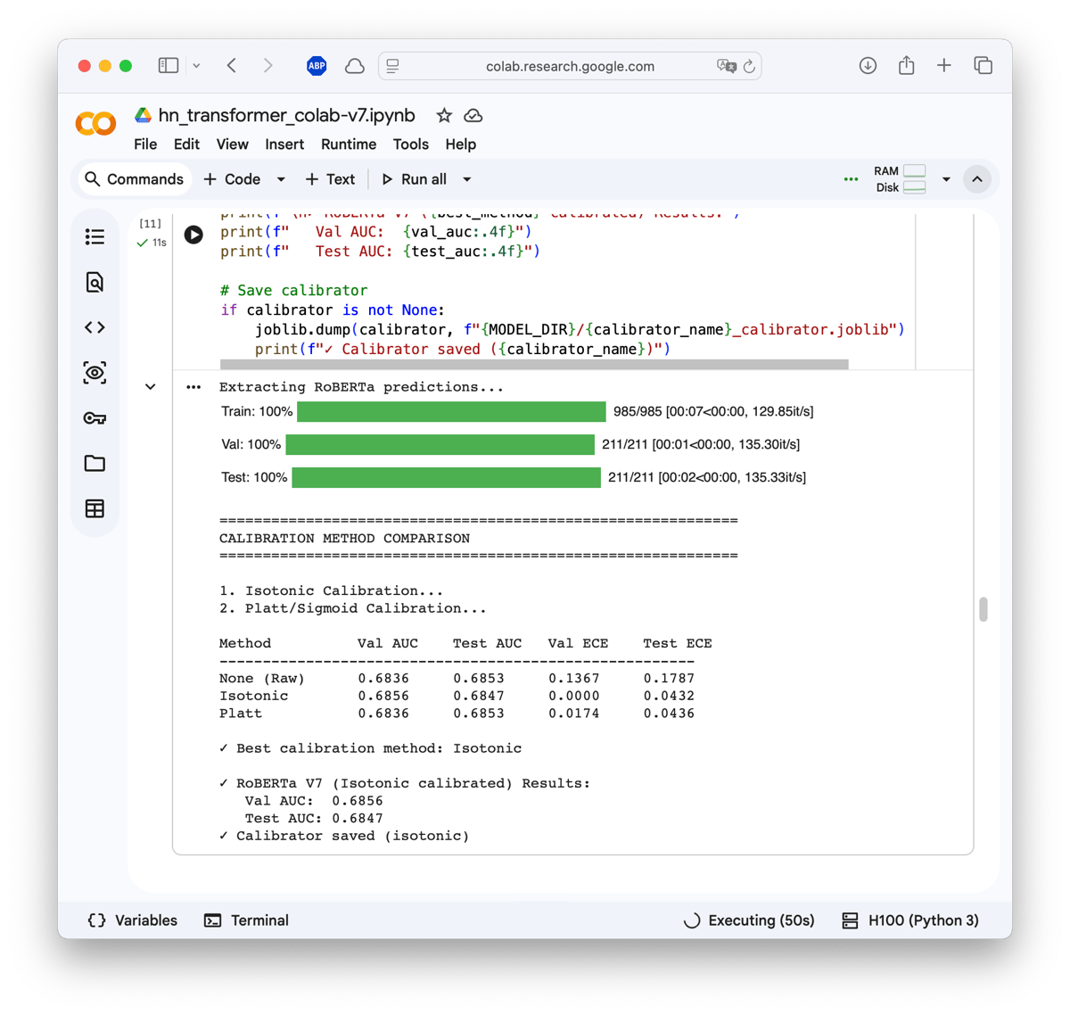Select the eye inspection icon in the sidebar

[95, 372]
